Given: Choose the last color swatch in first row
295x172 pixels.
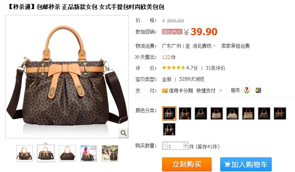Looking at the screenshot, I should 280,113.
